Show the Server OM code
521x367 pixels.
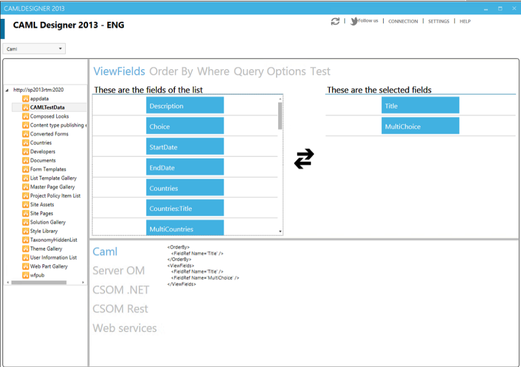(118, 270)
